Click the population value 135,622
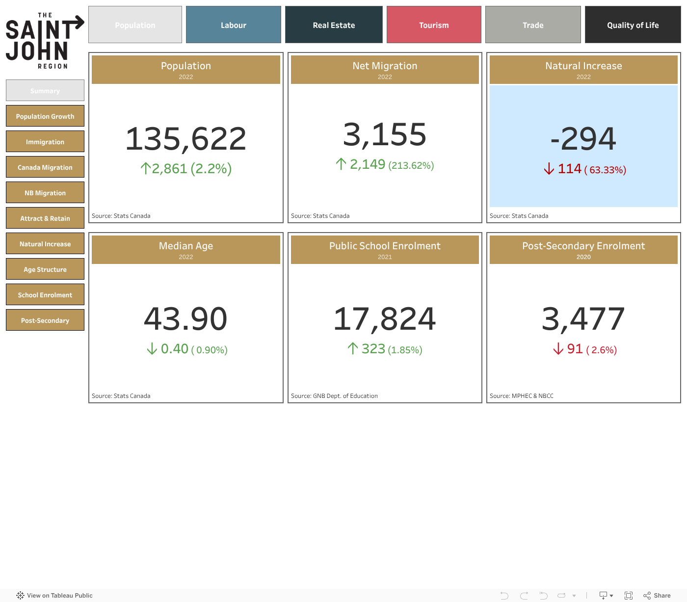Viewport: 687px width, 602px height. click(x=186, y=138)
